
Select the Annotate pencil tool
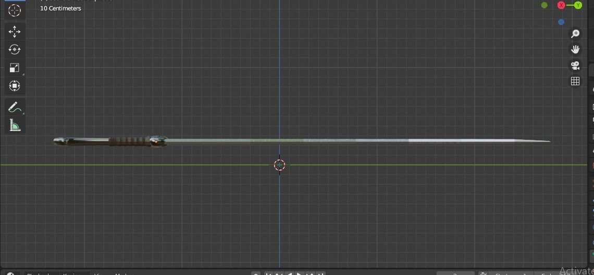[x=15, y=107]
